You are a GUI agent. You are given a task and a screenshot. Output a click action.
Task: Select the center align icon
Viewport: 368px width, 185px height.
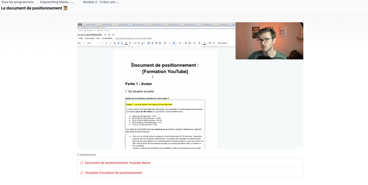click(x=152, y=43)
